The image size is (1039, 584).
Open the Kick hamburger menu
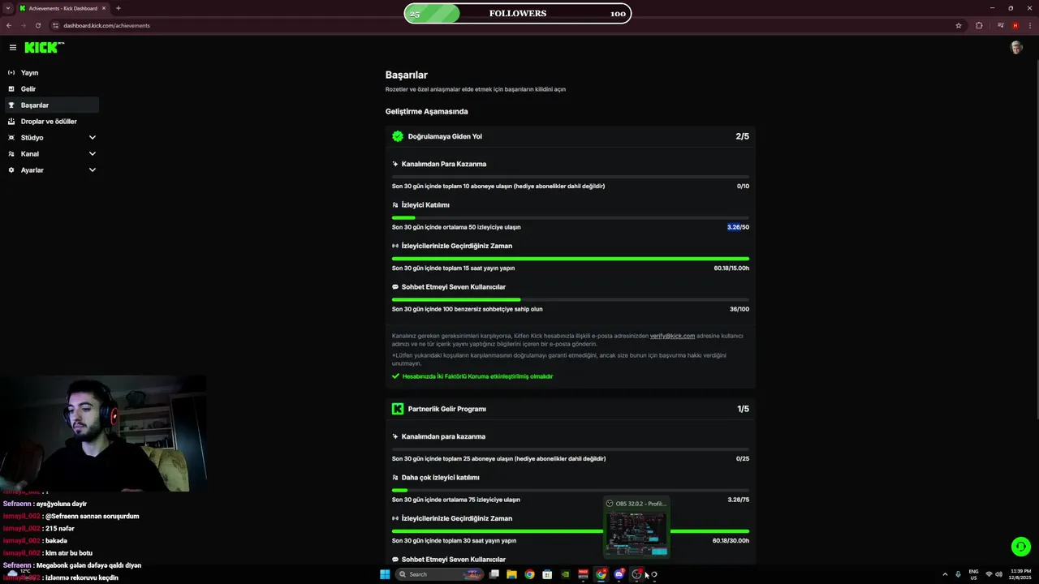tap(12, 48)
